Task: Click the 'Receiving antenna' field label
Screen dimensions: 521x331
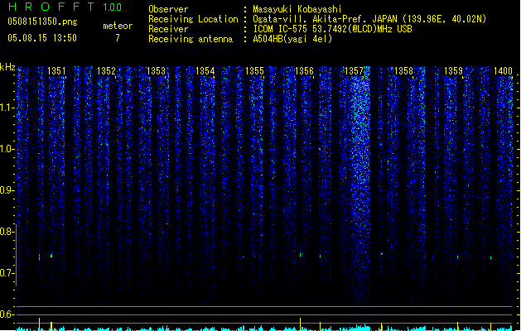Action: pyautogui.click(x=191, y=39)
